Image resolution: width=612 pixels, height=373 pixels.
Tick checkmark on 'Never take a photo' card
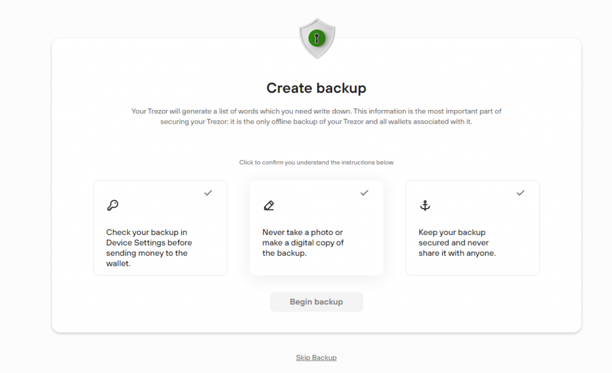point(364,192)
